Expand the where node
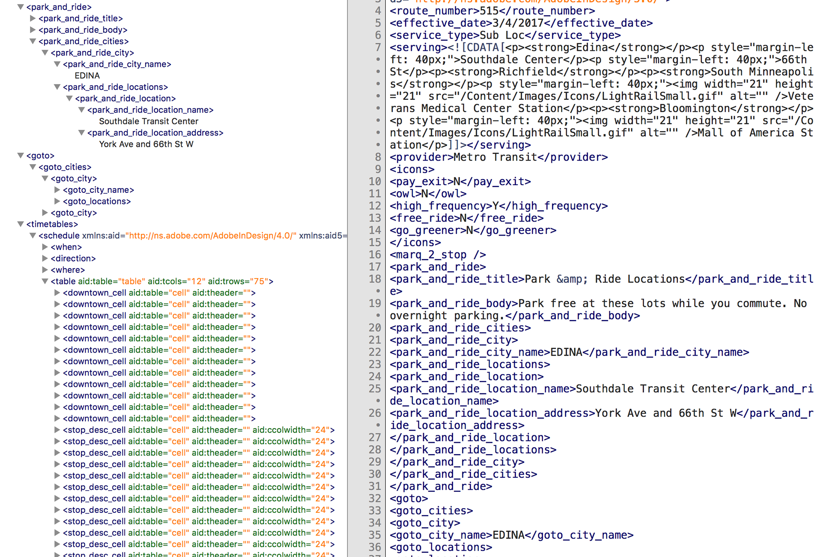The height and width of the screenshot is (557, 823). (45, 270)
